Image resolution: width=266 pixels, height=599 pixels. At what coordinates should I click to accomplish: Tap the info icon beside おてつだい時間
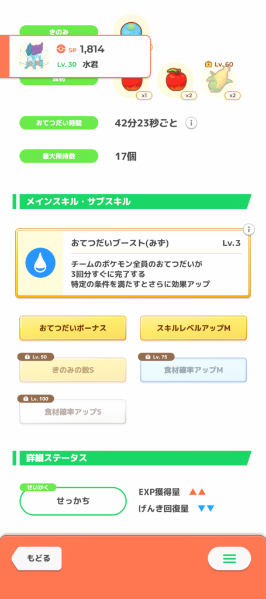[191, 123]
